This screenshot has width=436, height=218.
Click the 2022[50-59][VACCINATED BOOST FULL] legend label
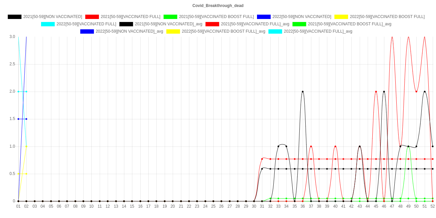[387, 17]
